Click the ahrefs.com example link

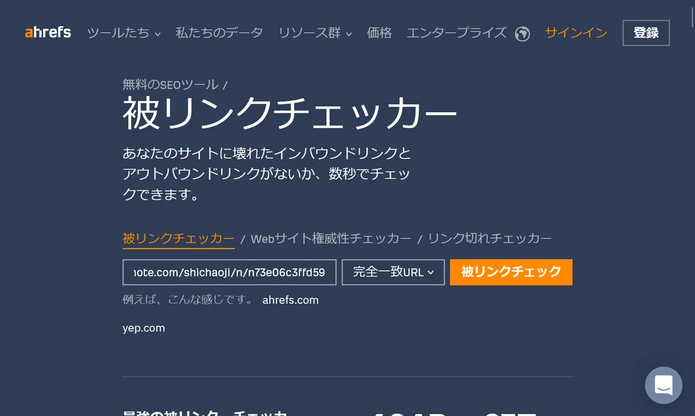click(291, 300)
